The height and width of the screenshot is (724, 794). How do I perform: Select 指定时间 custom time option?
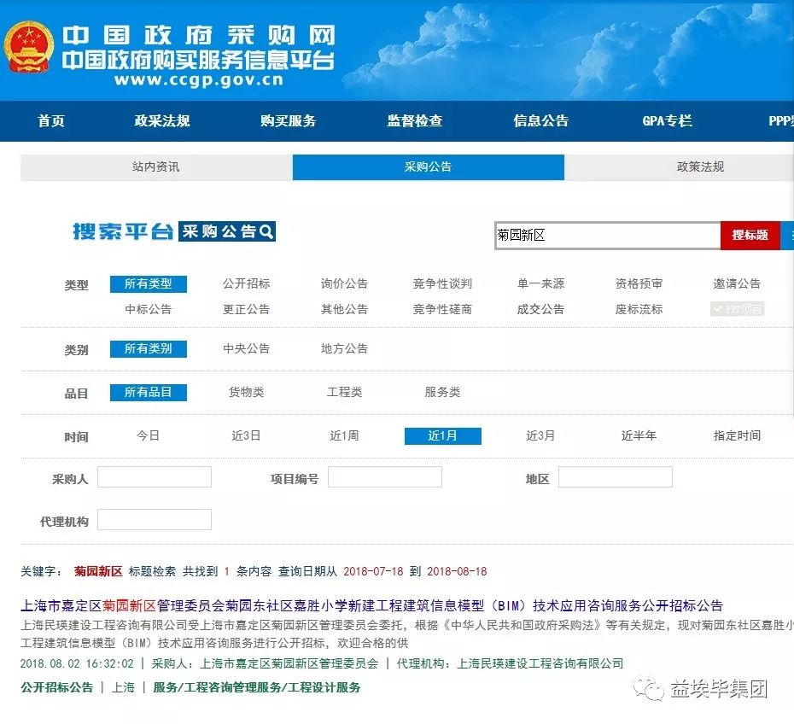coord(737,436)
